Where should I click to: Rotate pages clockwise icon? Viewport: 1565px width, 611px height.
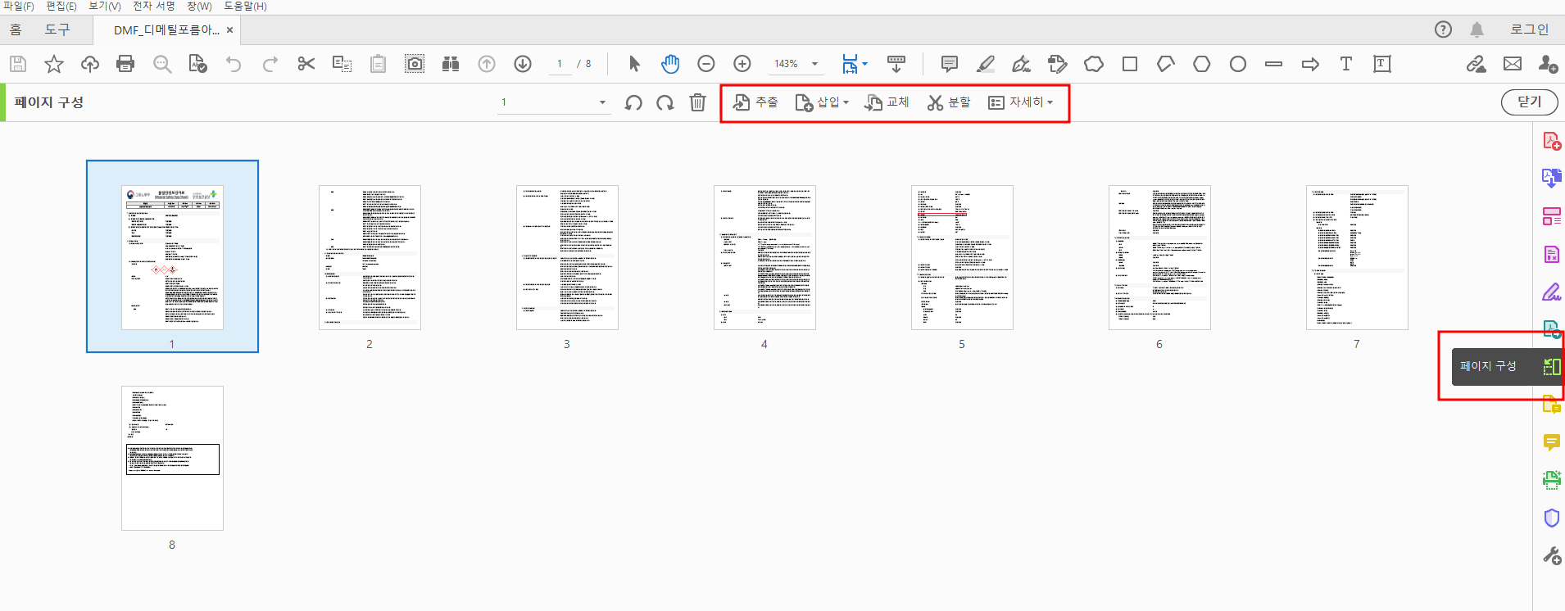[x=665, y=102]
